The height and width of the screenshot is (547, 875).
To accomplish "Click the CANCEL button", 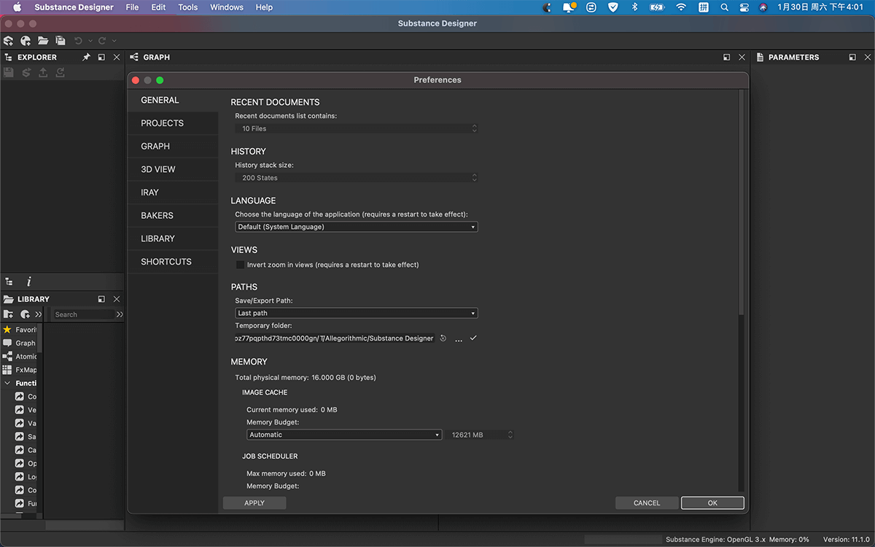I will [647, 503].
